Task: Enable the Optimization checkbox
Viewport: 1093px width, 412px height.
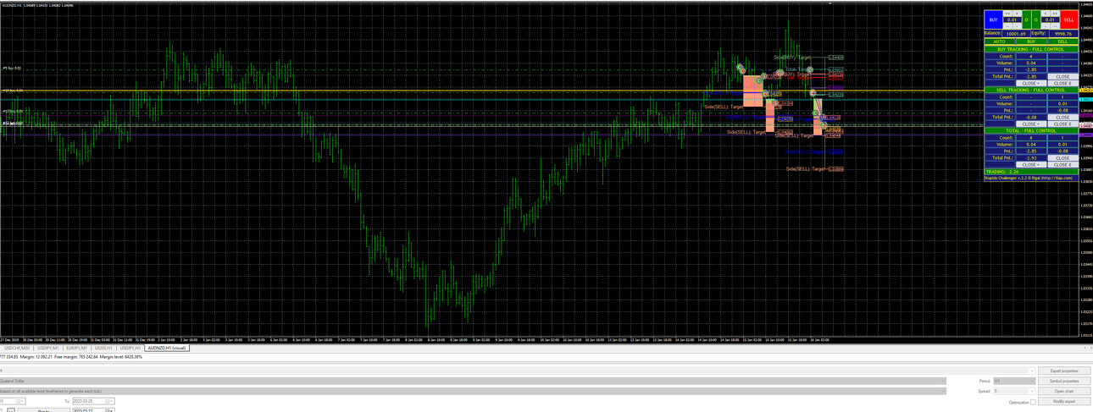Action: click(x=1033, y=402)
